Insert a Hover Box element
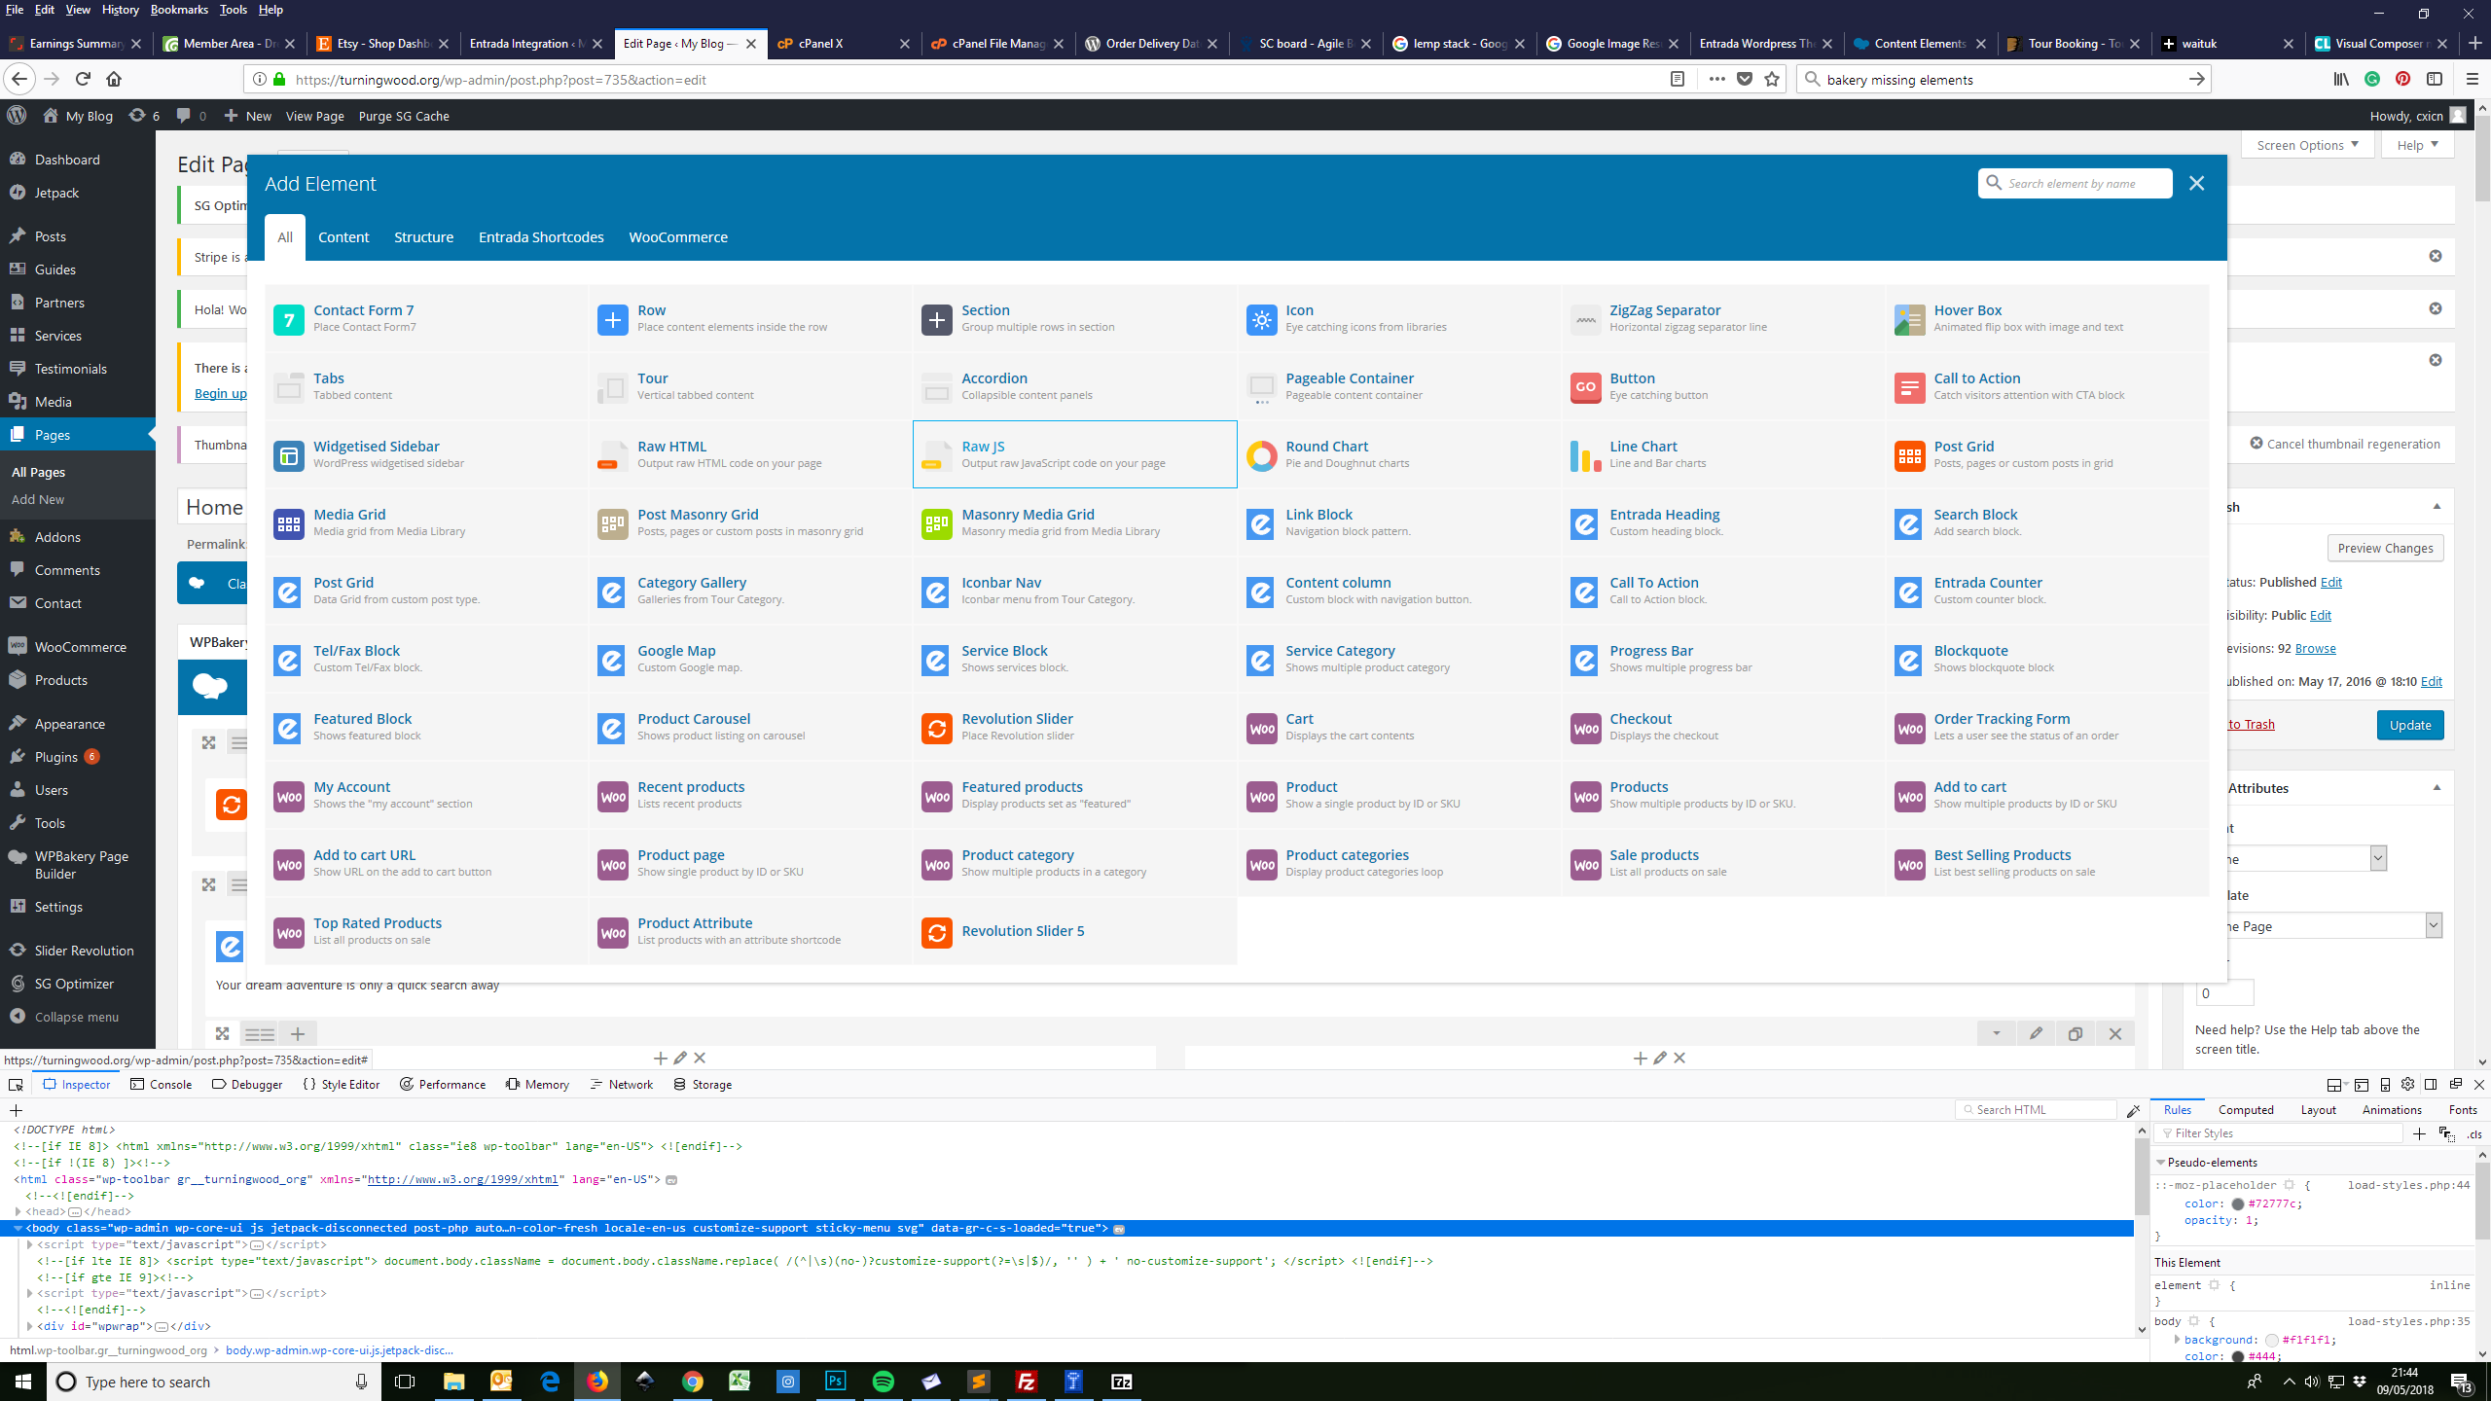Viewport: 2491px width, 1401px height. pos(2046,318)
